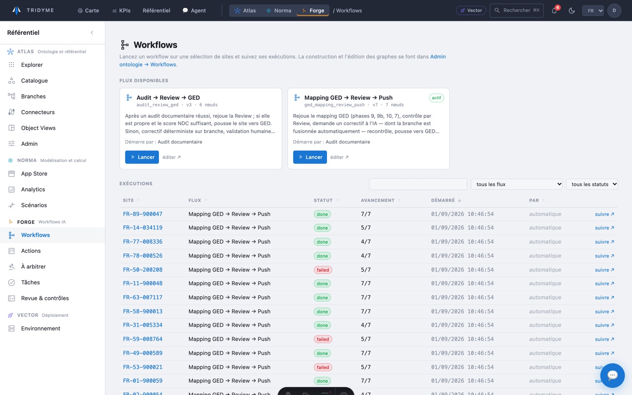Click suivre for FR-11-900048
Viewport: 632px width, 395px height.
[604, 283]
